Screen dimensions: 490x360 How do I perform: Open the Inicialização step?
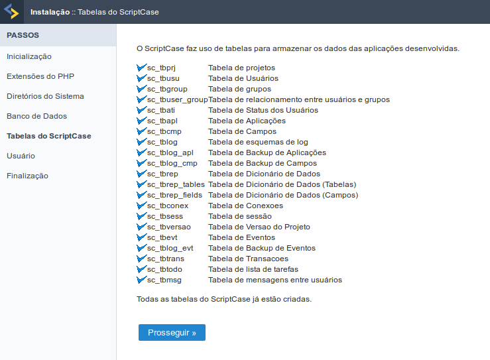[29, 56]
